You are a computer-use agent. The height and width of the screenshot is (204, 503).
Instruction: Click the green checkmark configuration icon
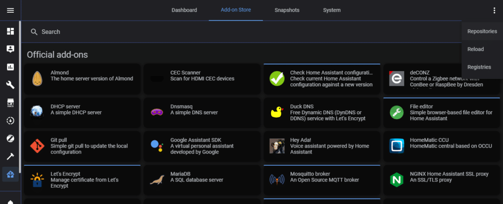[277, 79]
